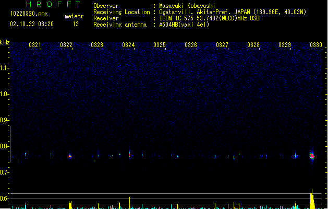Click the antenna A504HB(yagi 4el) text

(x=184, y=25)
